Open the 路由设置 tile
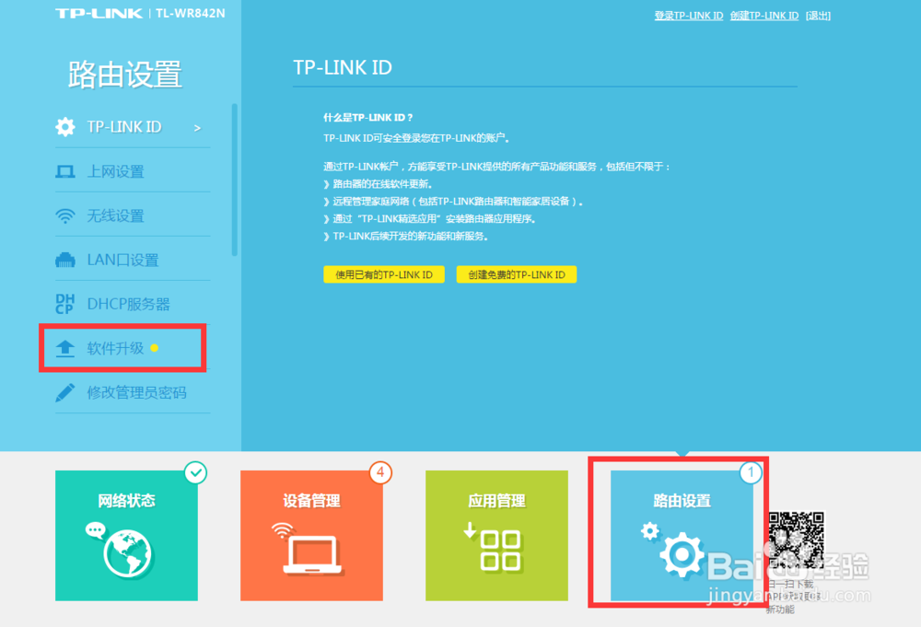921x627 pixels. [682, 536]
